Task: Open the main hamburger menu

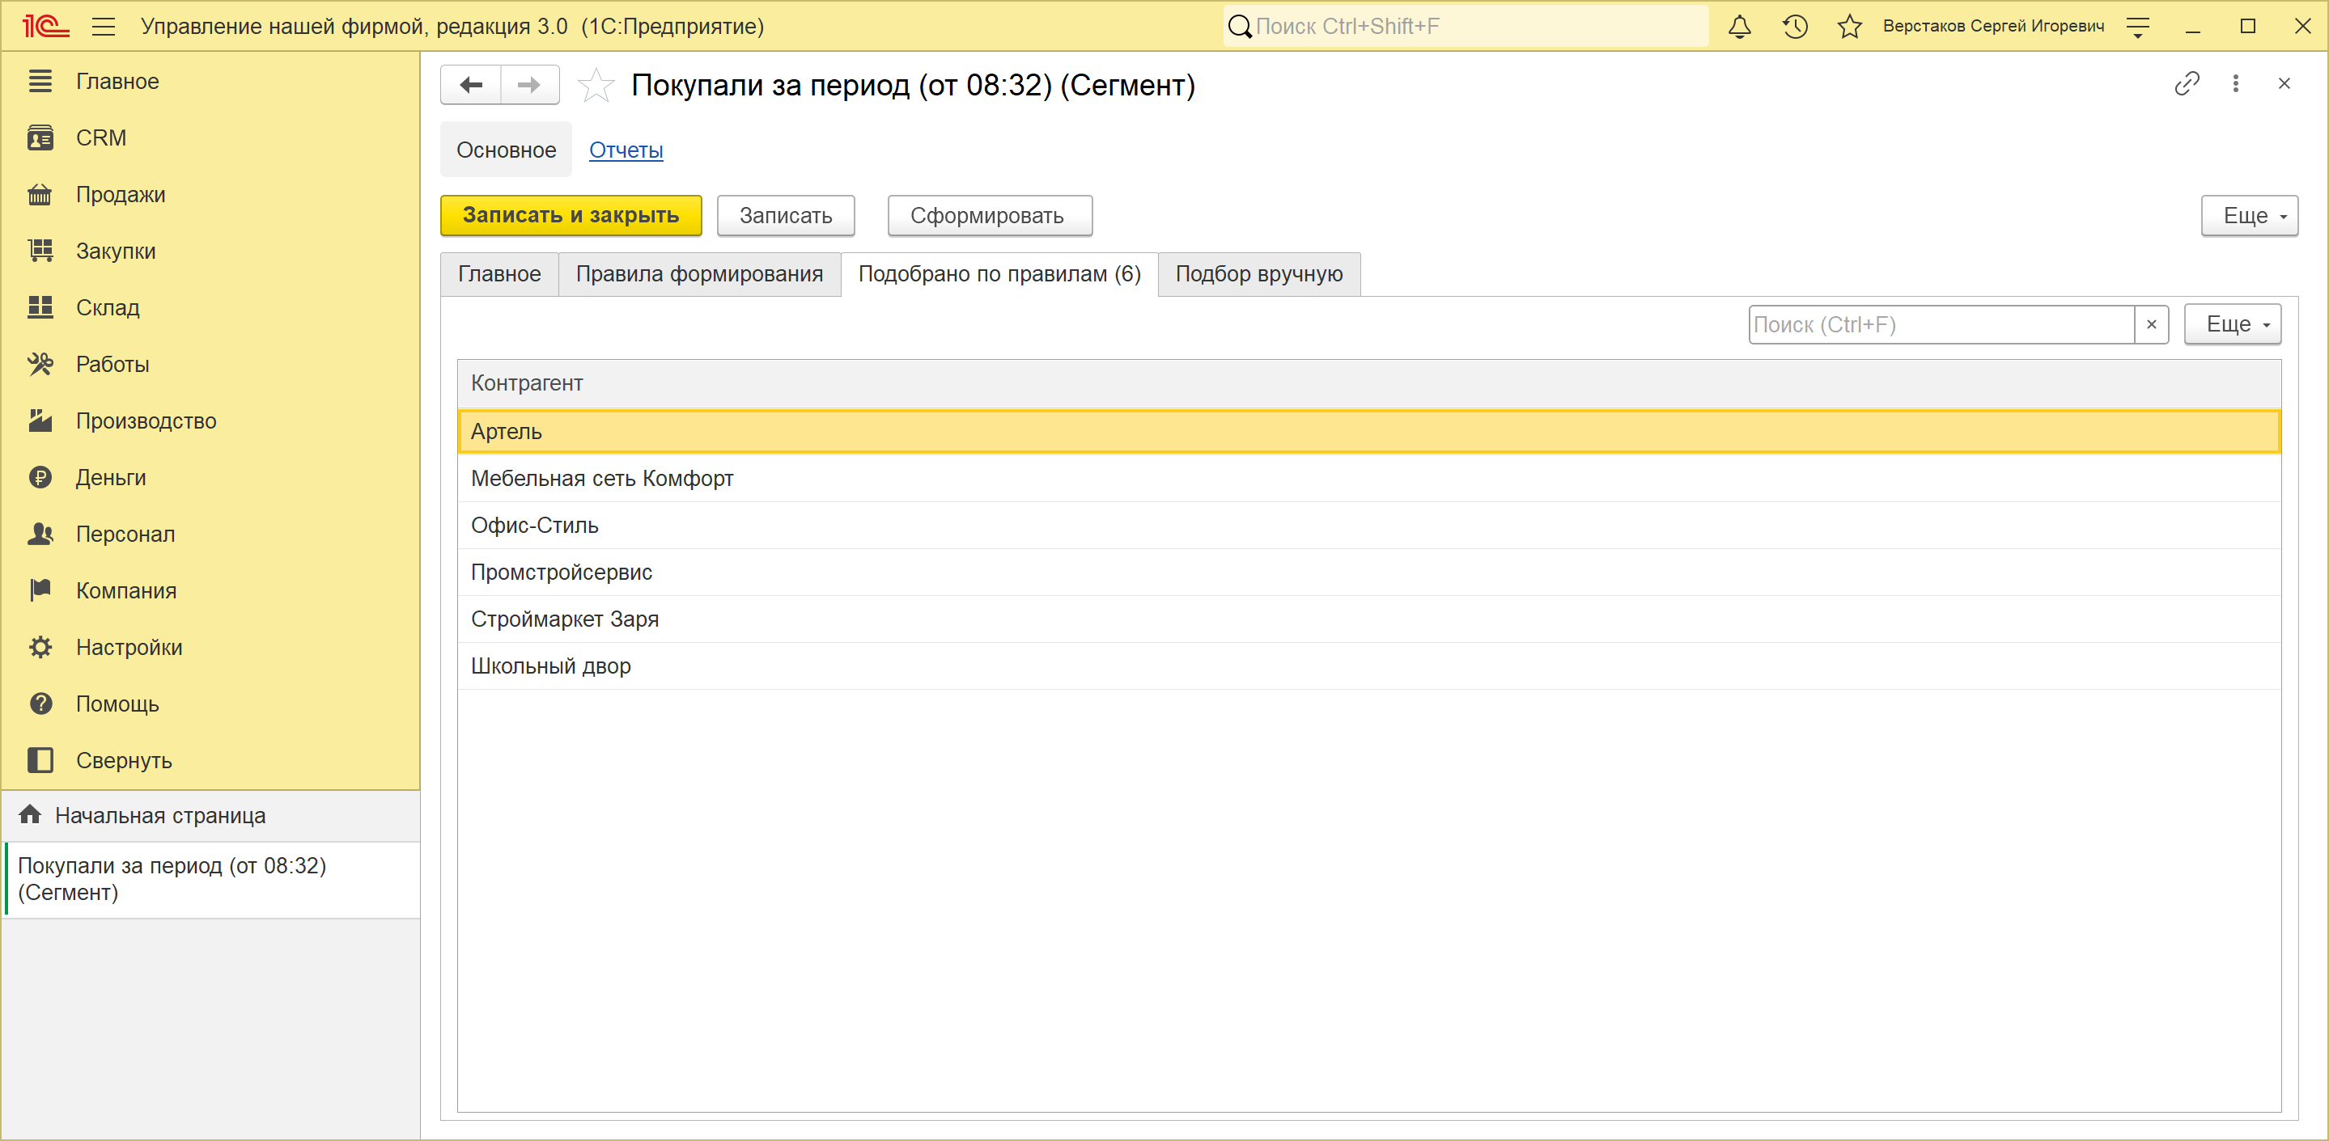Action: click(x=104, y=26)
